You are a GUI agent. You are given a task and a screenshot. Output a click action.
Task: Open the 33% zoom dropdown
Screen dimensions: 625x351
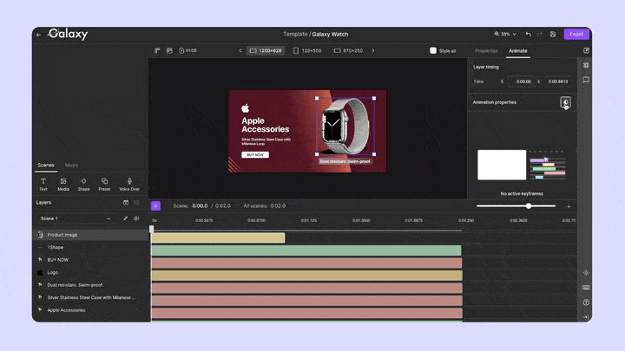[505, 34]
